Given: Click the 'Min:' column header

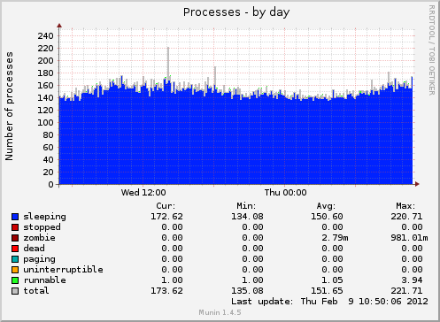Looking at the screenshot, I should [x=246, y=206].
